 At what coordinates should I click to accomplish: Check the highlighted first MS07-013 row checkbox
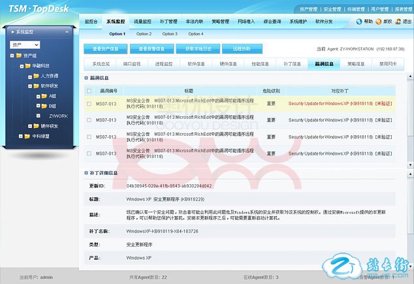(89, 103)
